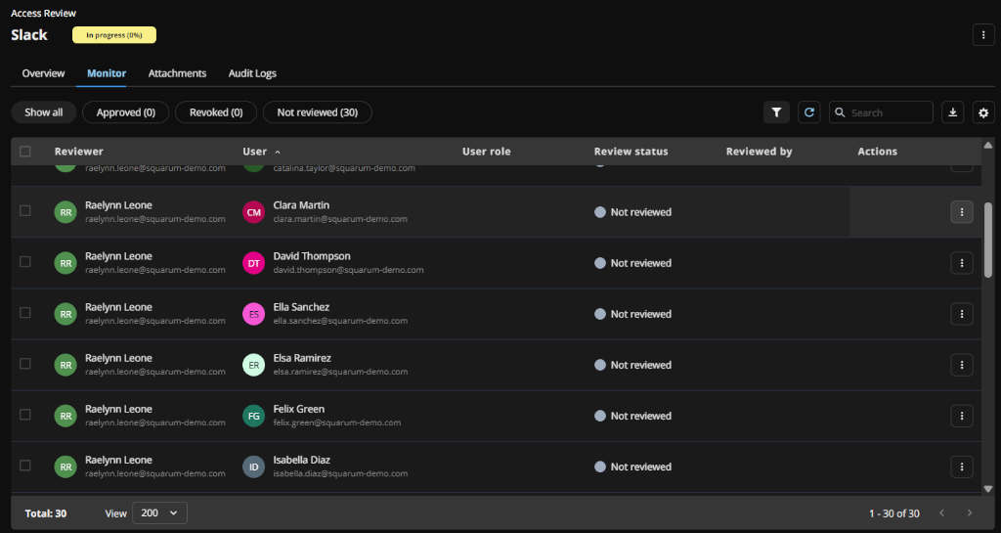Click Isabella Diaz's ID avatar
Viewport: 1001px width, 533px height.
(x=253, y=466)
